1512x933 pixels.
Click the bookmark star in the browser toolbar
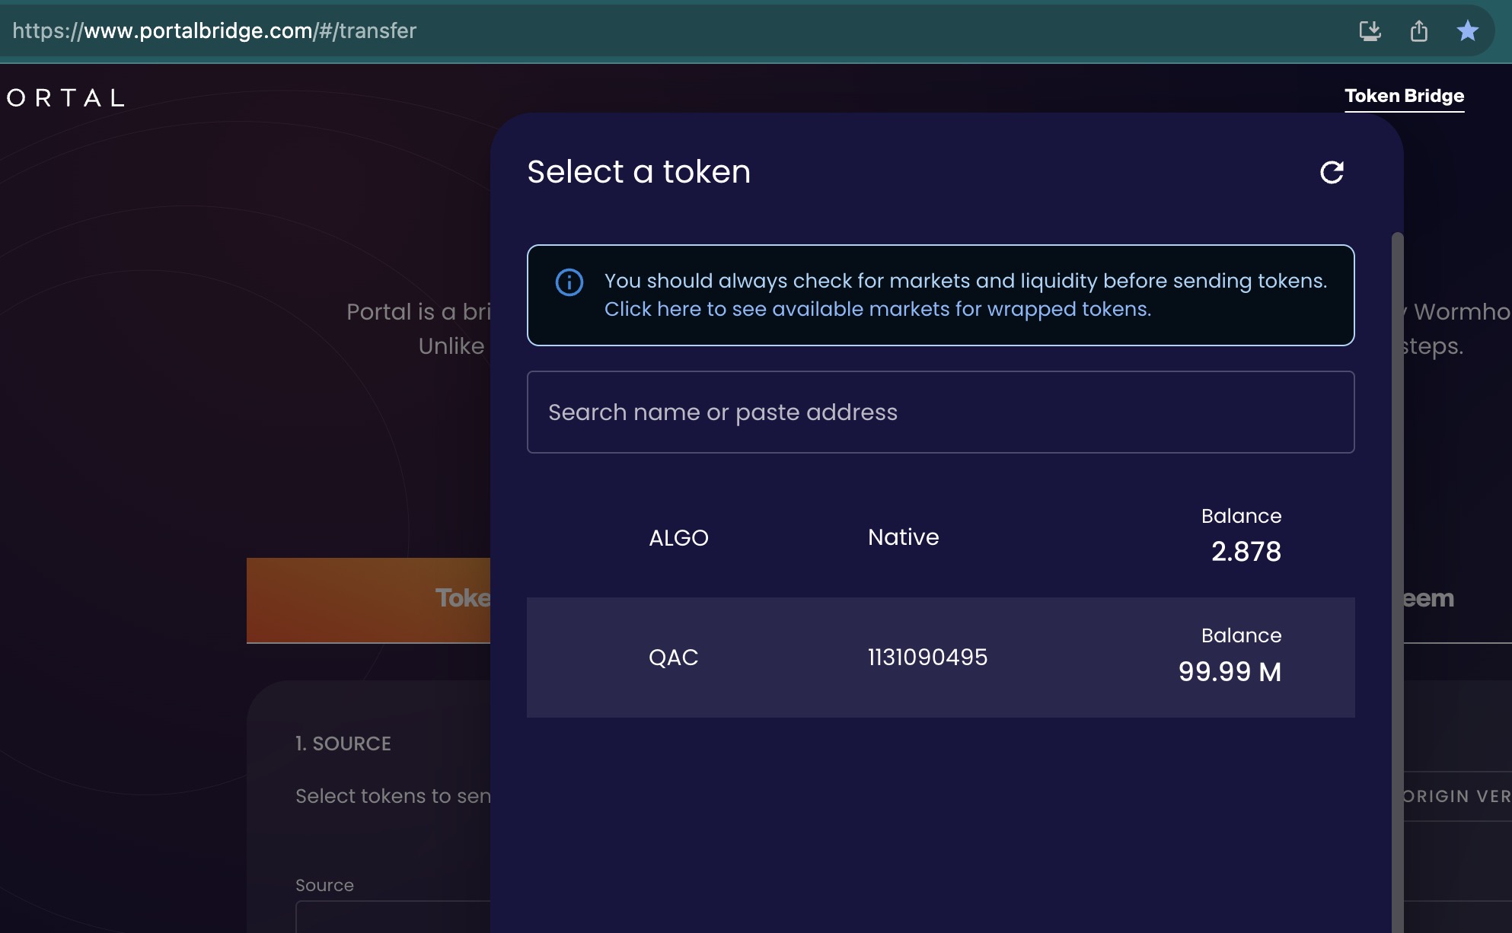1468,30
